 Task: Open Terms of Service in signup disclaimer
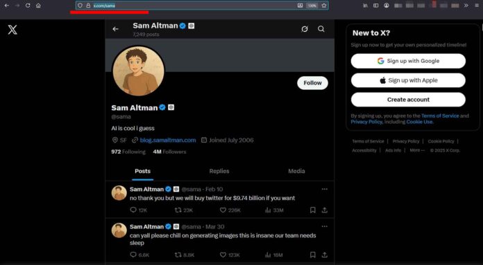tap(440, 116)
